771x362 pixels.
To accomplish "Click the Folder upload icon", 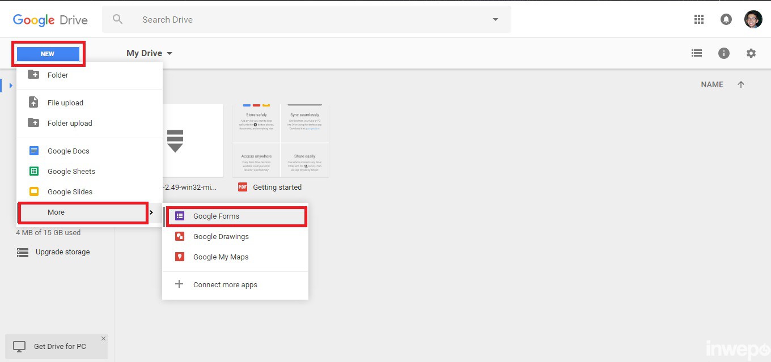I will pyautogui.click(x=33, y=123).
